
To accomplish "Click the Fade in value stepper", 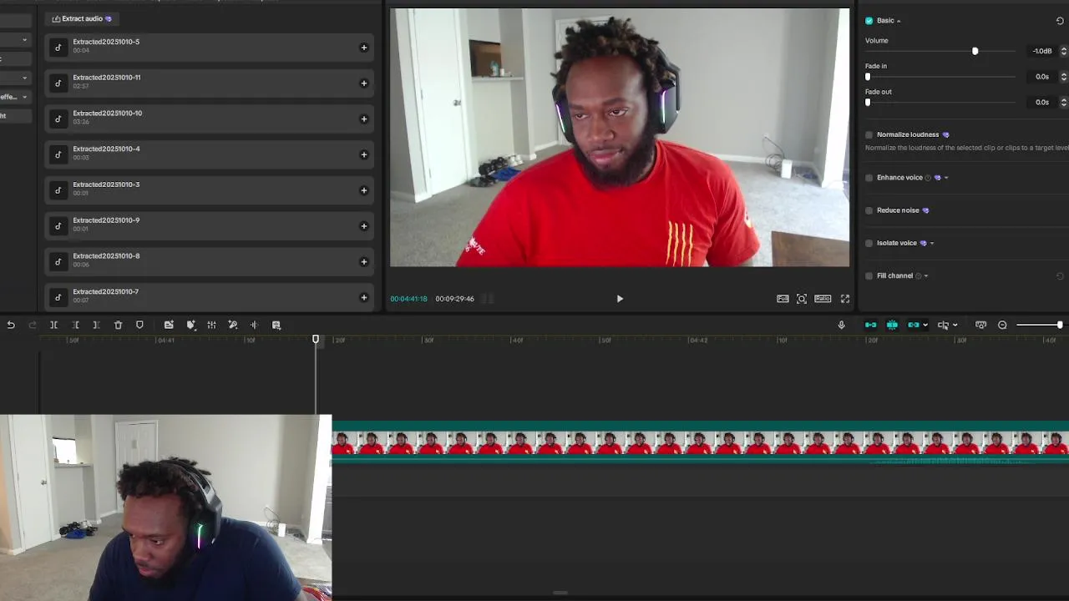I will 1063,77.
